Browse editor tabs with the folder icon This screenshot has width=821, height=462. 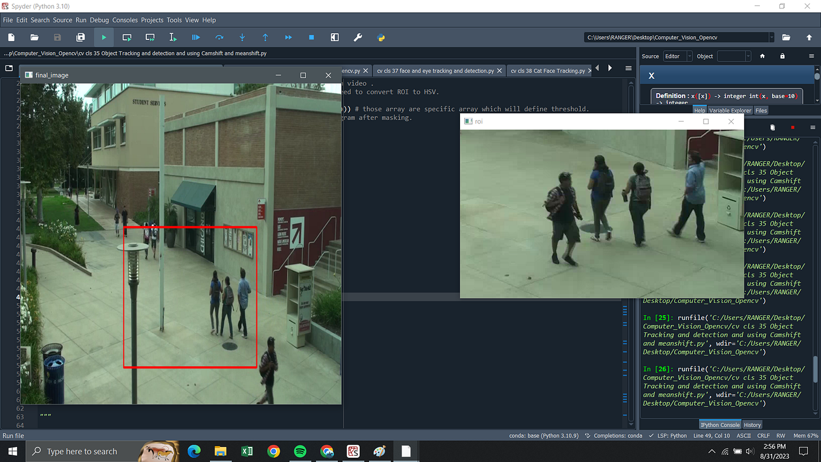(x=9, y=68)
